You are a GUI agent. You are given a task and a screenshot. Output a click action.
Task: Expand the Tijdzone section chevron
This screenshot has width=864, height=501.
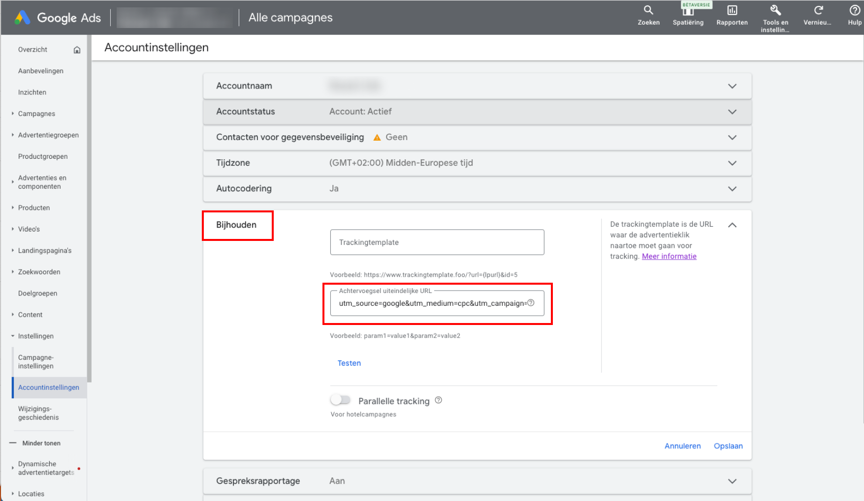point(732,163)
